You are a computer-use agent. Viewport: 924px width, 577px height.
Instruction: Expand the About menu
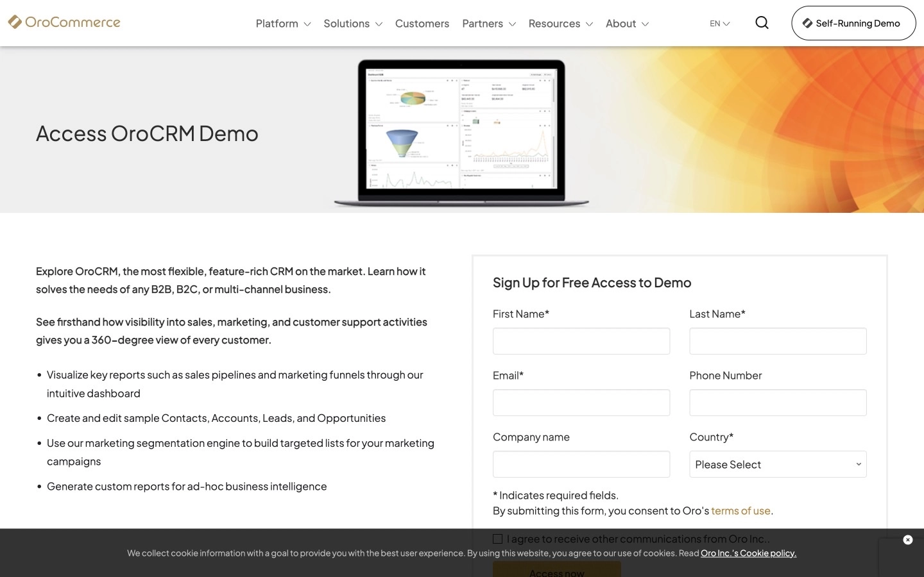627,24
